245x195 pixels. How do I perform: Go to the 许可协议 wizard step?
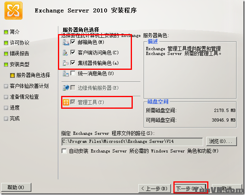(x=20, y=43)
